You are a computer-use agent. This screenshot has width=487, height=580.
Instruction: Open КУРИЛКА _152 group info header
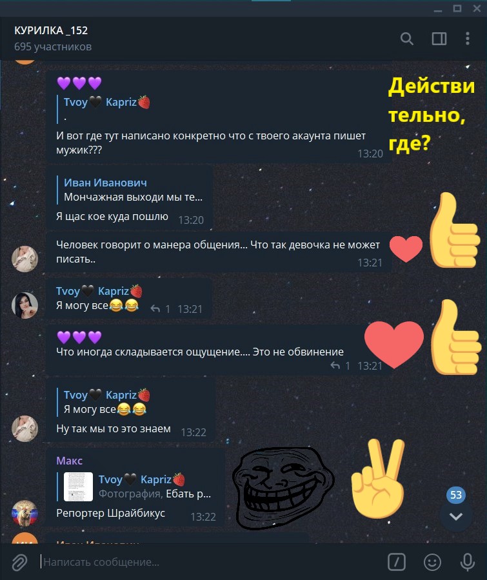point(52,39)
